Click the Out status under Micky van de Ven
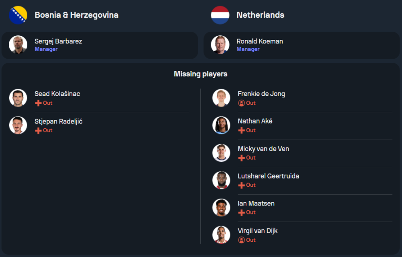402x257 pixels. (x=251, y=158)
